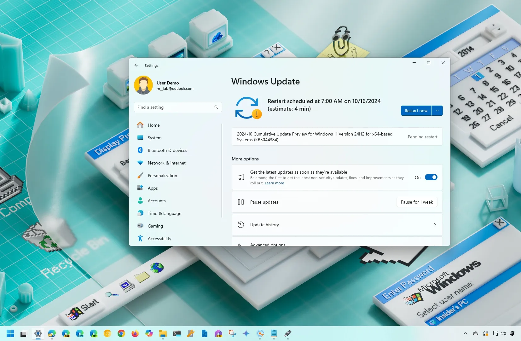Click the Pending restart status text
The height and width of the screenshot is (341, 521).
click(422, 137)
